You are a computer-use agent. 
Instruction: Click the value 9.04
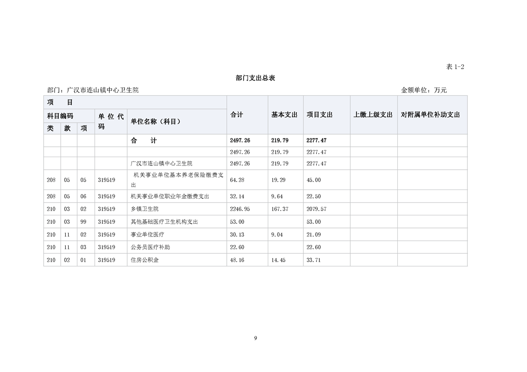(x=277, y=235)
